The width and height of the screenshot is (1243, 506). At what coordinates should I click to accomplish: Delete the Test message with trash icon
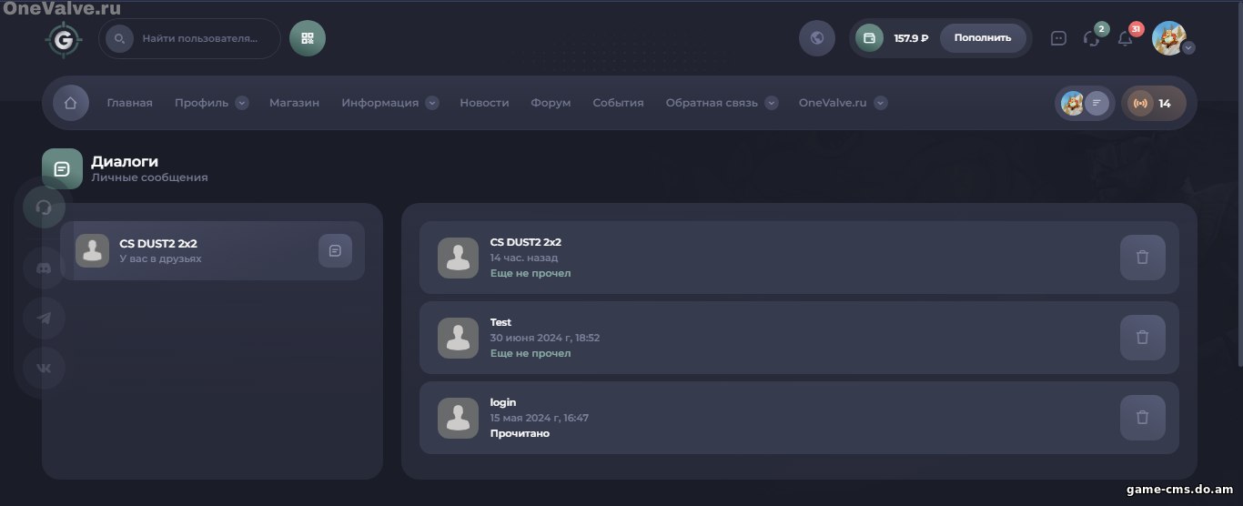point(1142,338)
